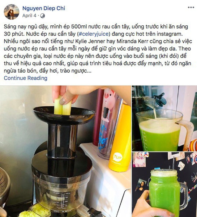Open the juice pitcher photo
The image size is (197, 217).
[164, 118]
